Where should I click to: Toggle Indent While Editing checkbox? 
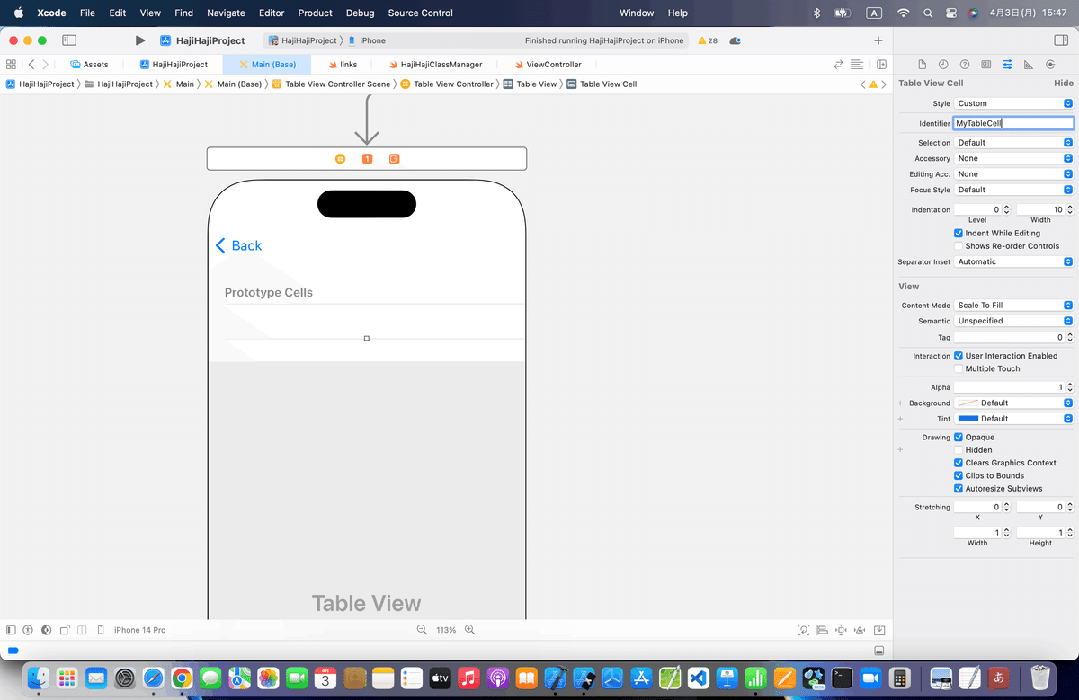959,233
